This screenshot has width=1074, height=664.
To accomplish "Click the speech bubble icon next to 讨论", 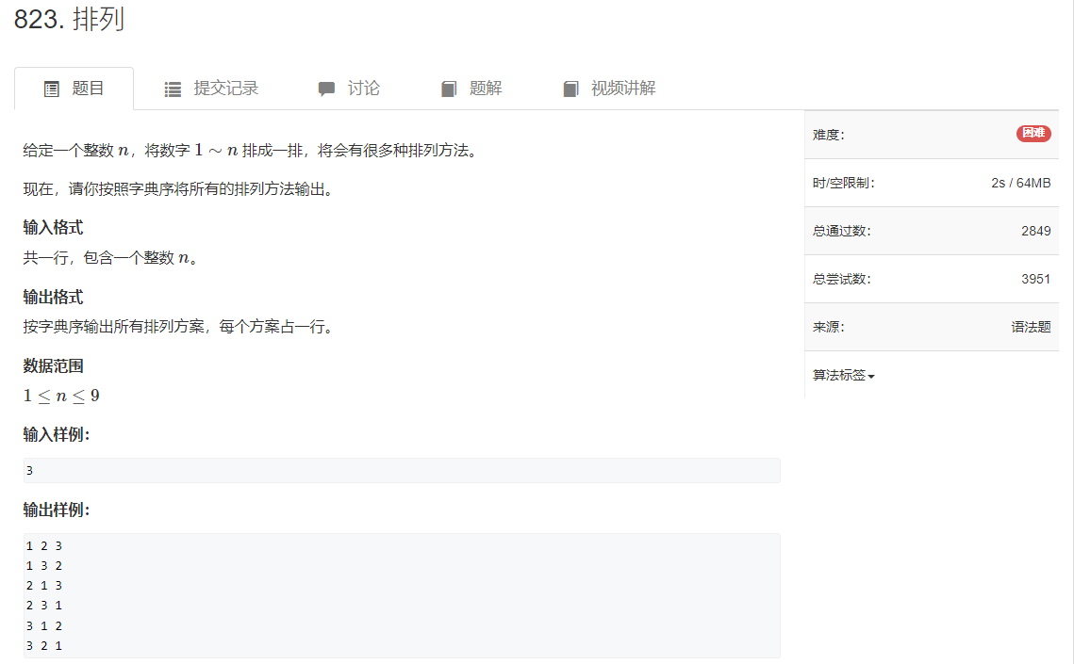I will [326, 88].
